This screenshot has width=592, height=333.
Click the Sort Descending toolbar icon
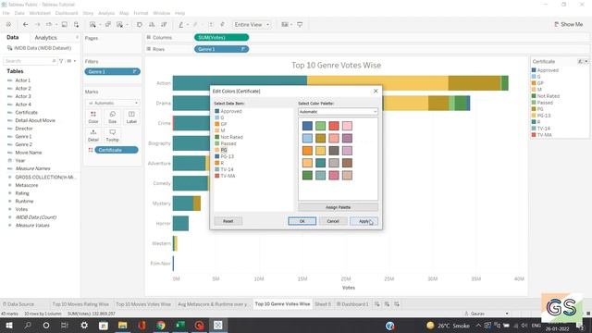tap(164, 25)
